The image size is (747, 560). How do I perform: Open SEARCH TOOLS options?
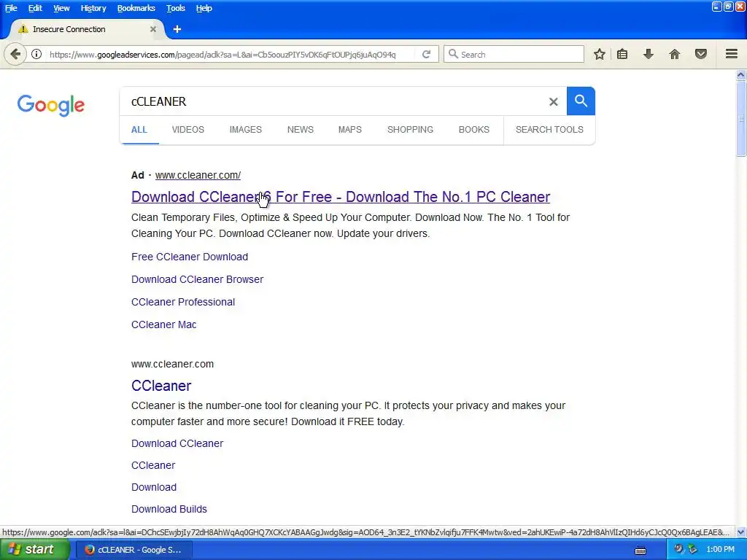click(x=549, y=130)
